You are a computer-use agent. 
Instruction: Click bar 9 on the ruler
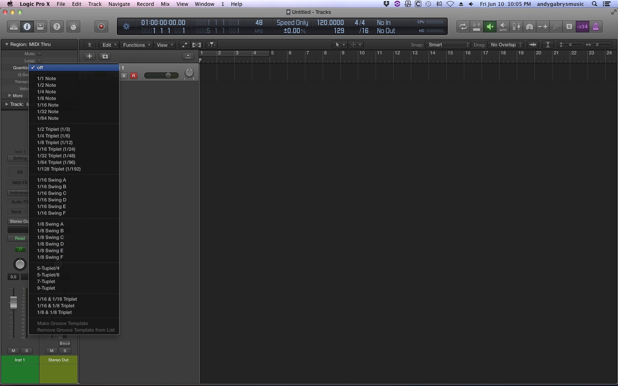[x=343, y=53]
